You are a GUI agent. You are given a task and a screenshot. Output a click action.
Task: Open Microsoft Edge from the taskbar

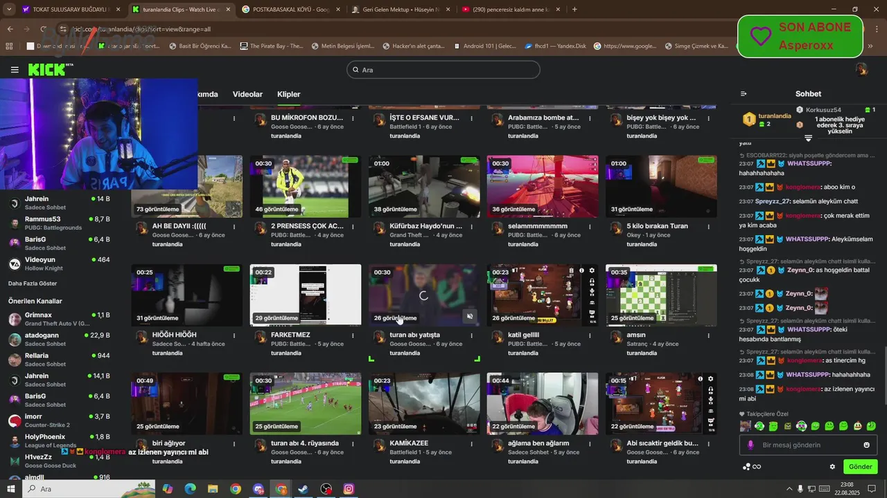[x=190, y=489]
